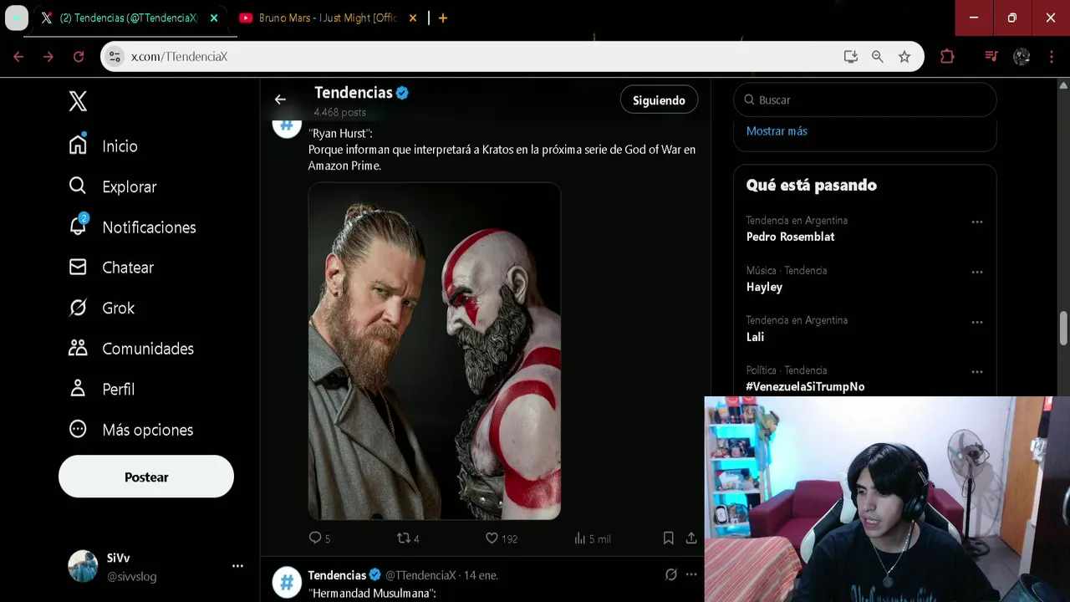Click Tendencias verified badge in header
The height and width of the screenshot is (602, 1070).
click(402, 93)
